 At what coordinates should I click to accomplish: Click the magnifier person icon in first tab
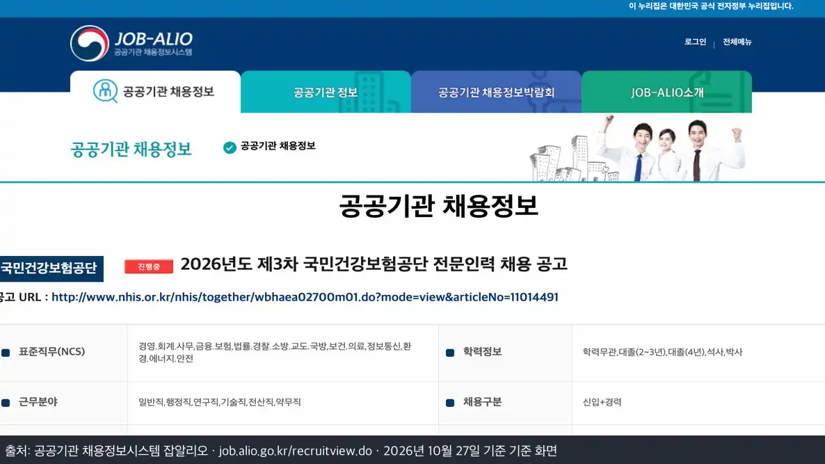pos(105,91)
